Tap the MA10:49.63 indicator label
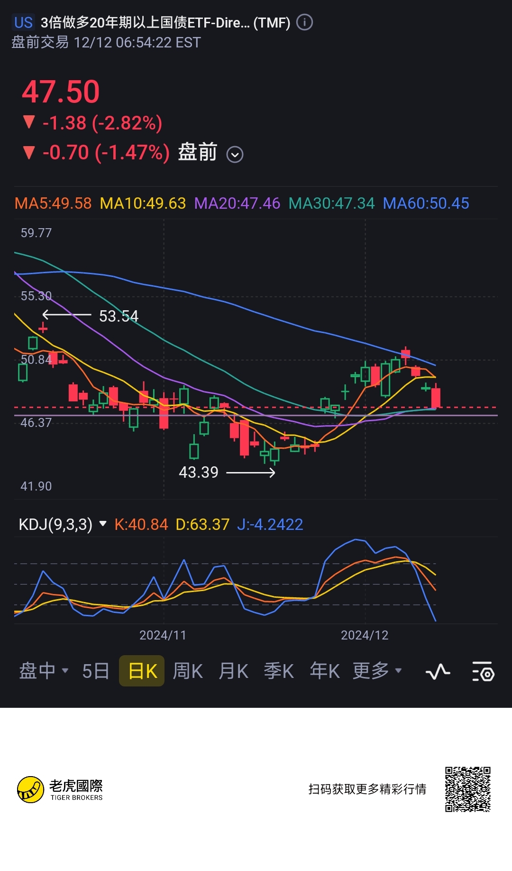Viewport: 512px width, 871px height. coord(143,204)
